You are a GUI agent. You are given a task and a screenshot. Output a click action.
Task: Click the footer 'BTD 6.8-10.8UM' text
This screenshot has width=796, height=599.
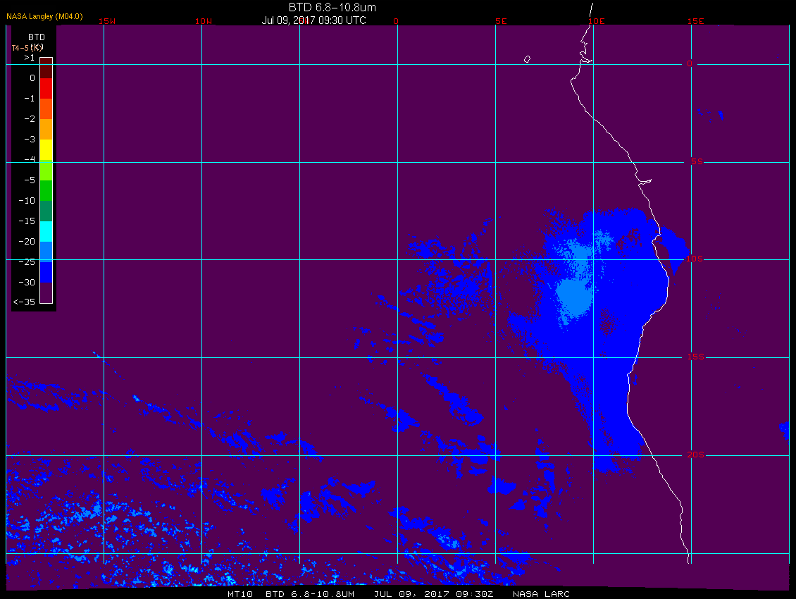(x=310, y=594)
